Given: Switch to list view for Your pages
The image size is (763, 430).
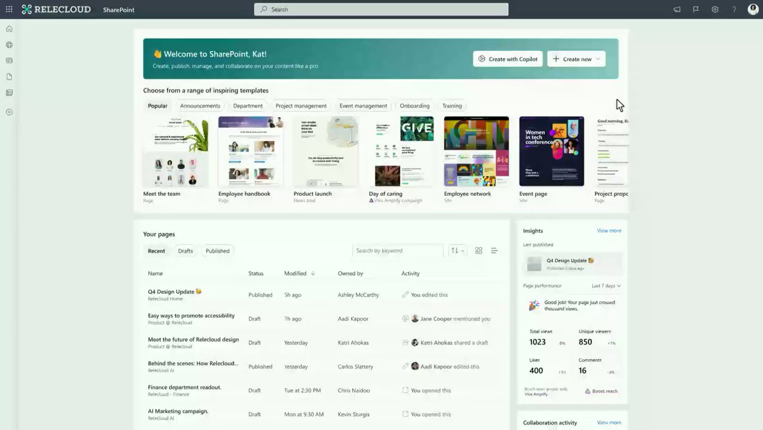Looking at the screenshot, I should pyautogui.click(x=494, y=250).
